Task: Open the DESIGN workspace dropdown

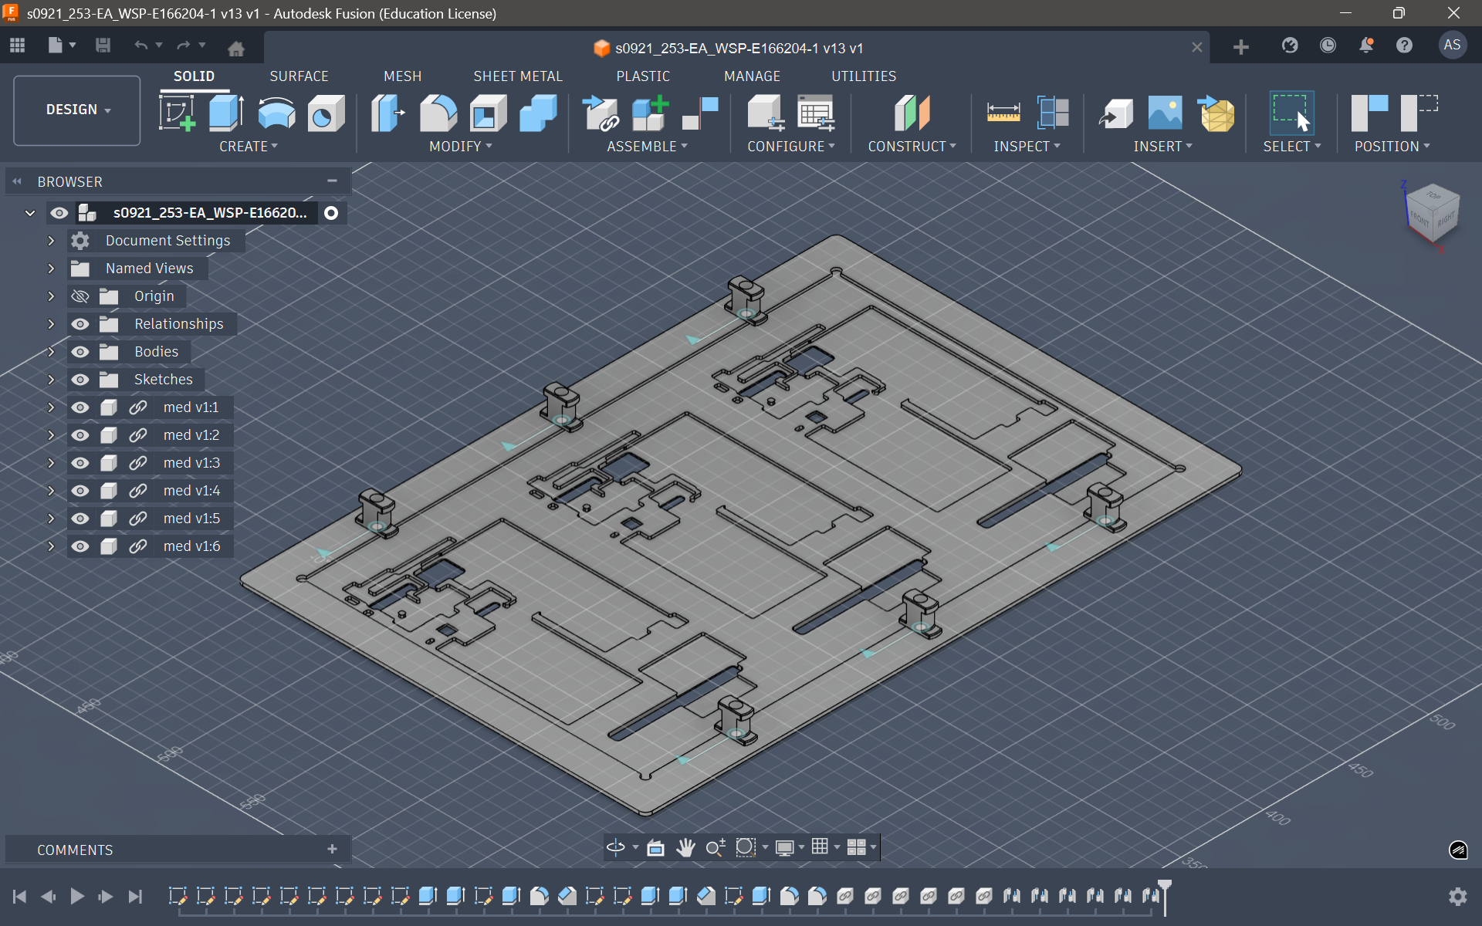Action: (77, 110)
